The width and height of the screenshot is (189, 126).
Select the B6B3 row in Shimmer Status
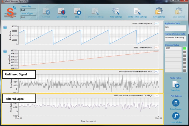point(173,48)
